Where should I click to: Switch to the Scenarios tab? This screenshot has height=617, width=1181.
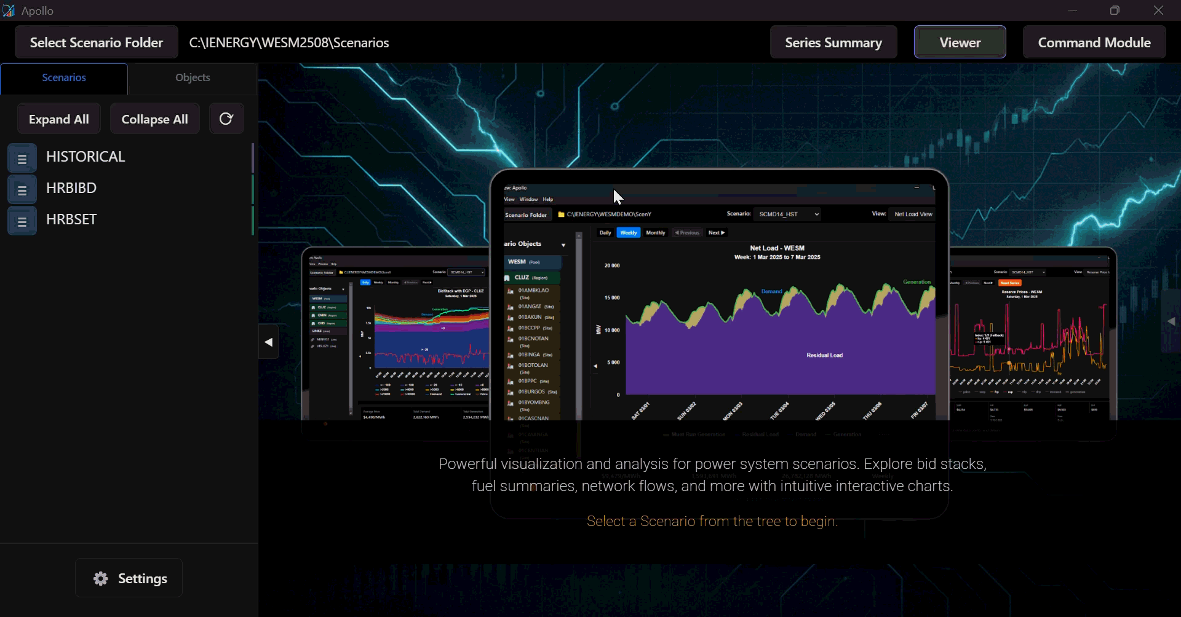[64, 78]
